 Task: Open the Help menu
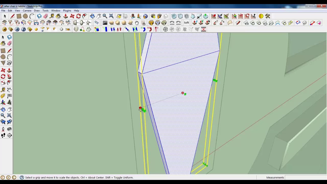pos(76,11)
